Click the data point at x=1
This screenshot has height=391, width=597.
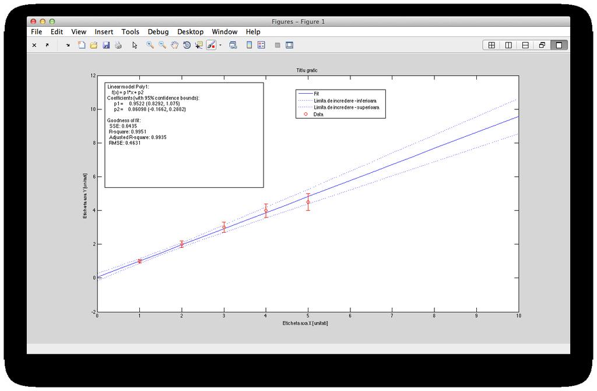point(140,261)
